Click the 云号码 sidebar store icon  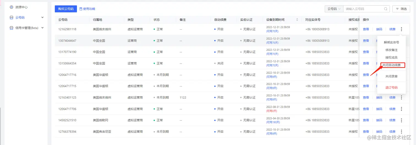coord(12,17)
